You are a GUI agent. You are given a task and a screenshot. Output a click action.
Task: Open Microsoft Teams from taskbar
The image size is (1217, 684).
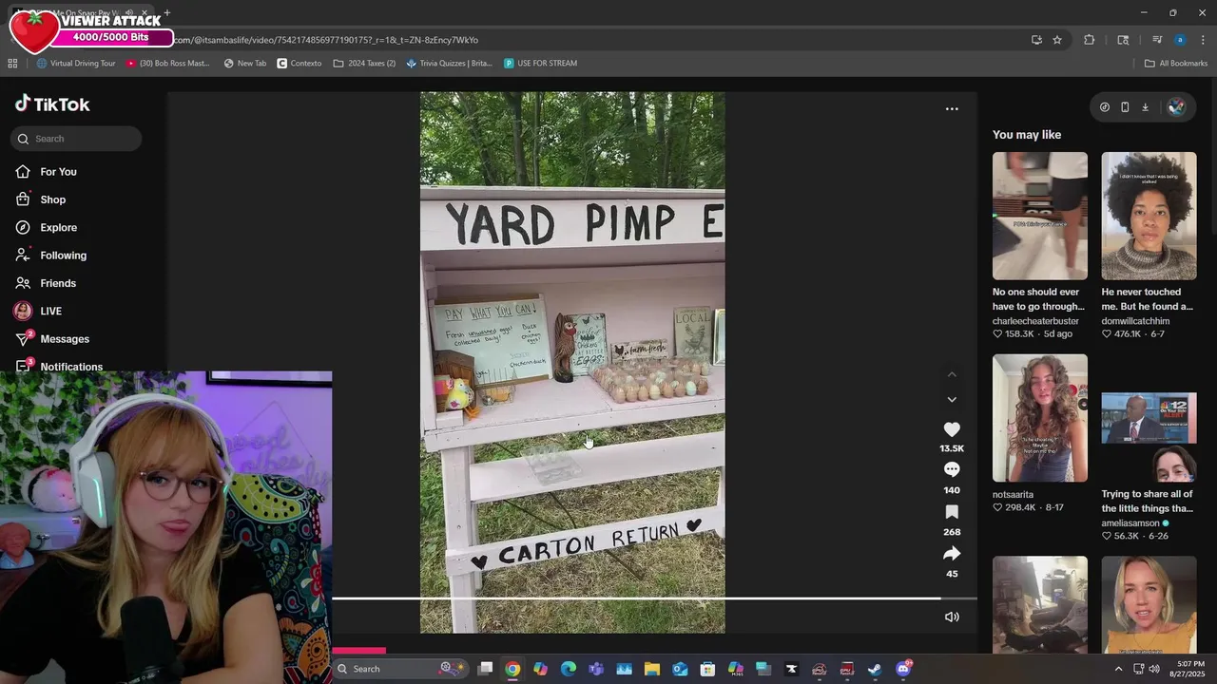596,669
